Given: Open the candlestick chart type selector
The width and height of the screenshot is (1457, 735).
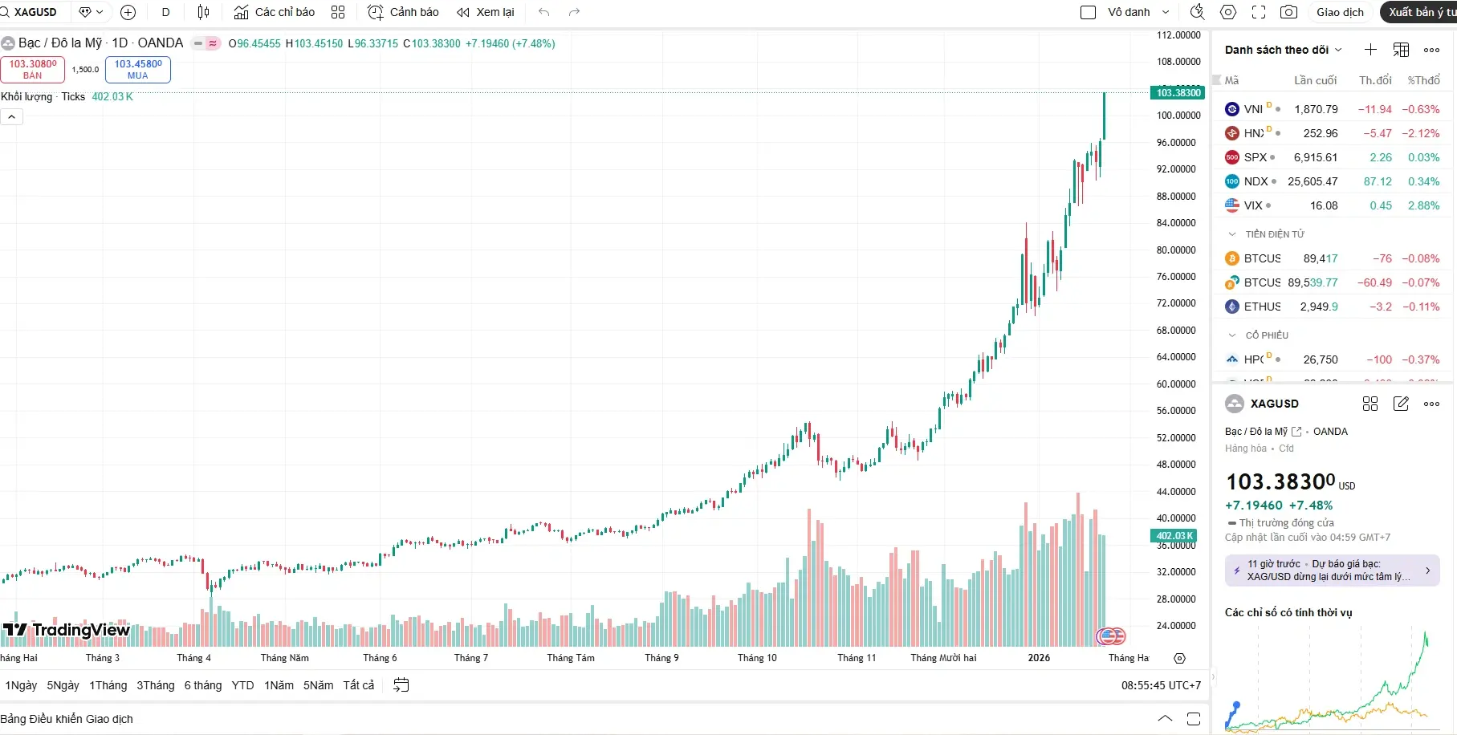Looking at the screenshot, I should (x=203, y=12).
